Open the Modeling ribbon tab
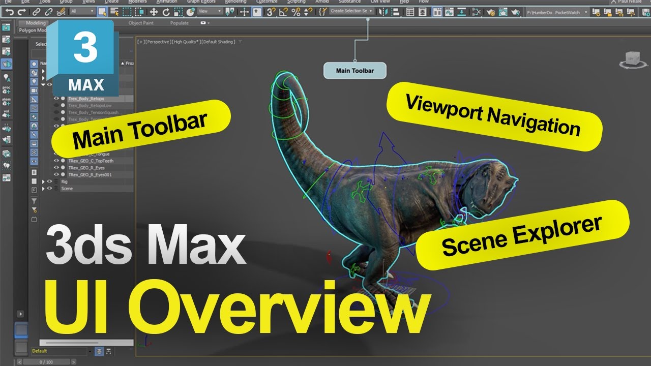This screenshot has height=366, width=651. [x=36, y=23]
